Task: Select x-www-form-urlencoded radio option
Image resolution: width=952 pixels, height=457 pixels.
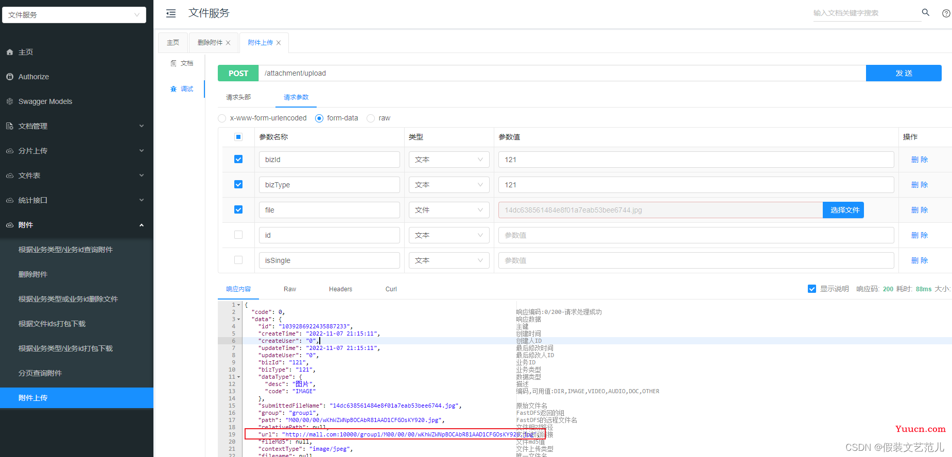Action: (222, 118)
